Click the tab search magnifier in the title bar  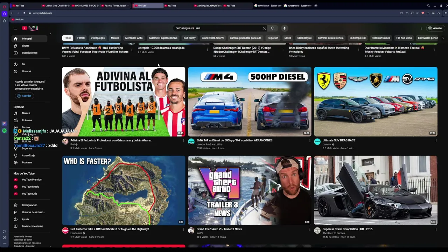[x=428, y=6]
